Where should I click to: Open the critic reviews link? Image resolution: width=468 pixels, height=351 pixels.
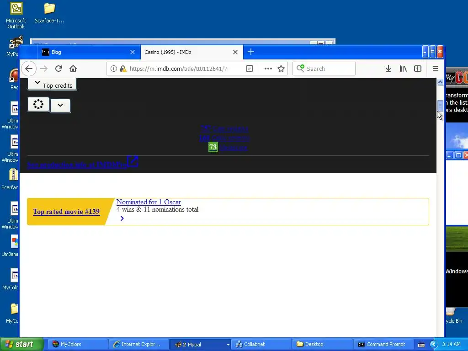tap(224, 138)
